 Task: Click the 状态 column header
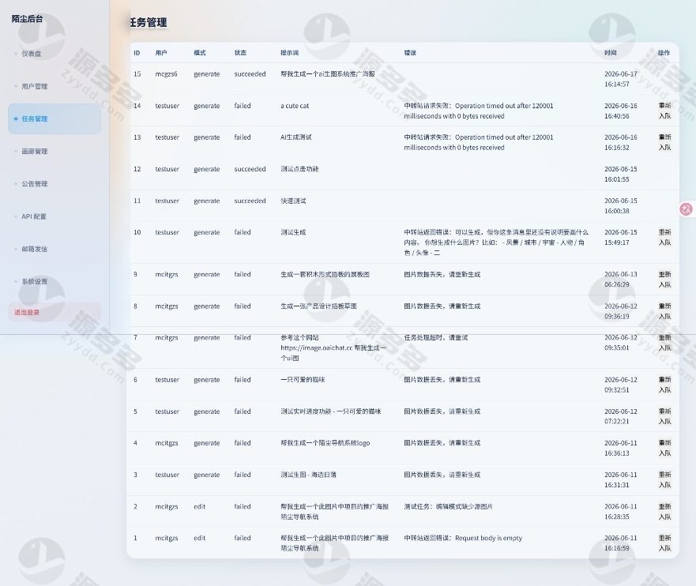(240, 53)
